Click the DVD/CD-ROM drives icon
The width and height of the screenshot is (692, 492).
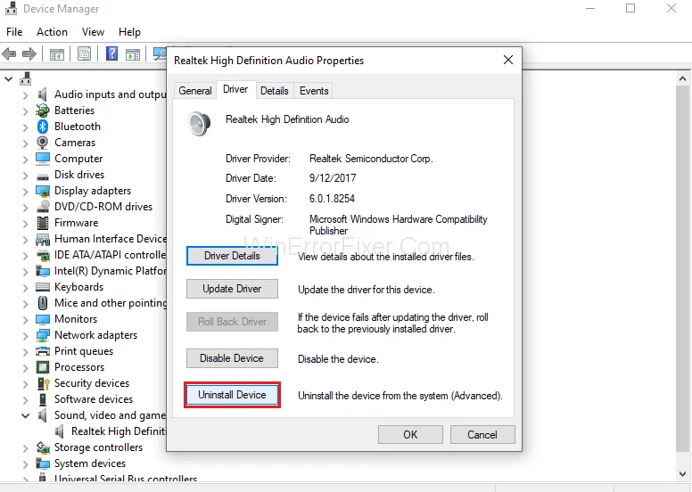[43, 207]
